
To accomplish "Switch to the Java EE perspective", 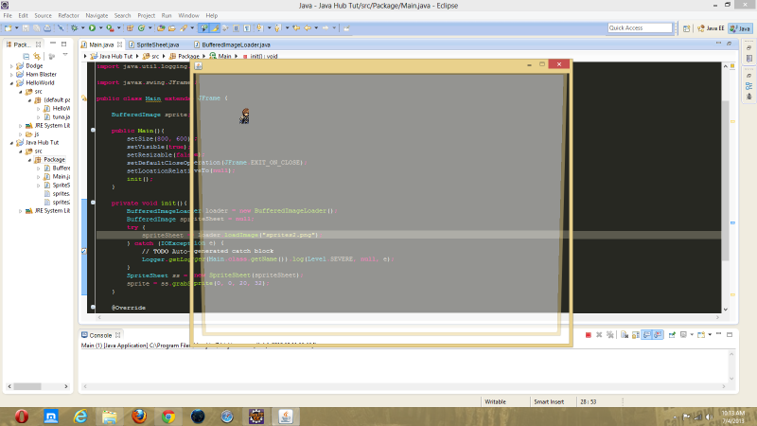I will 712,28.
